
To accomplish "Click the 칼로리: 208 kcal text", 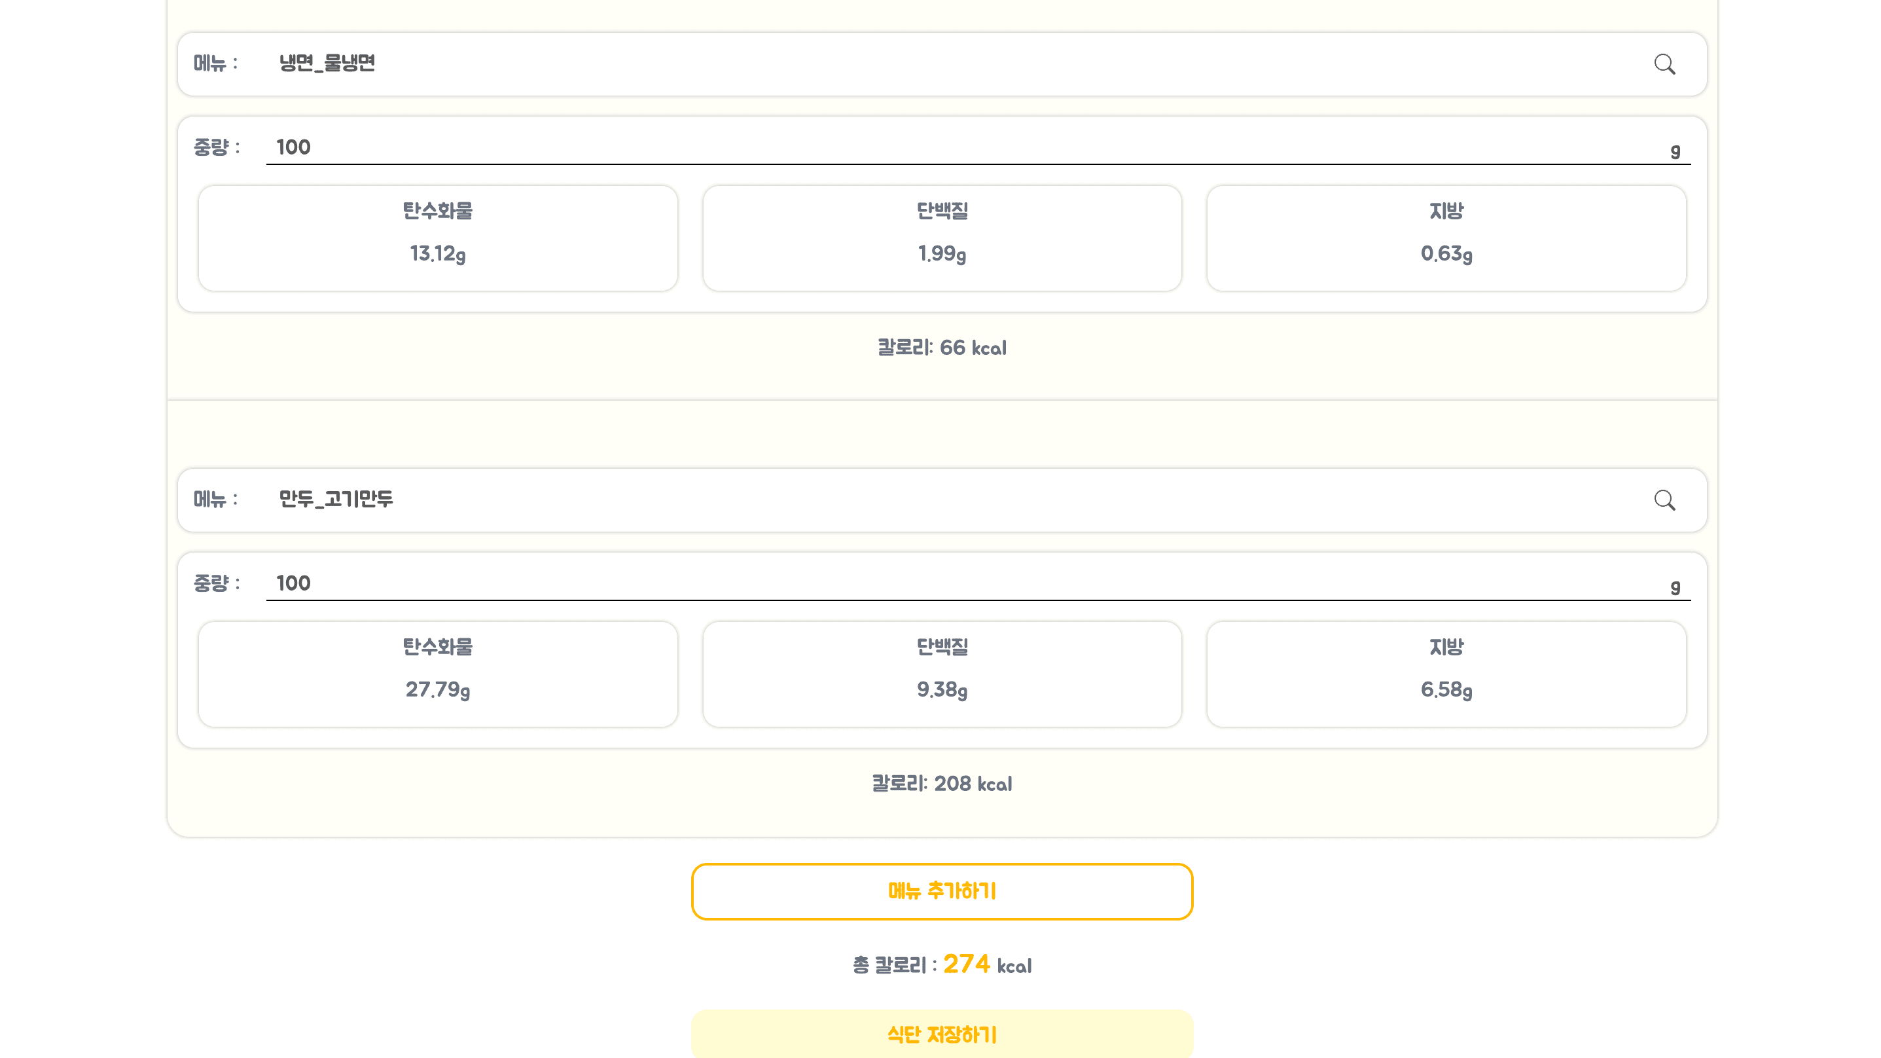I will (941, 784).
